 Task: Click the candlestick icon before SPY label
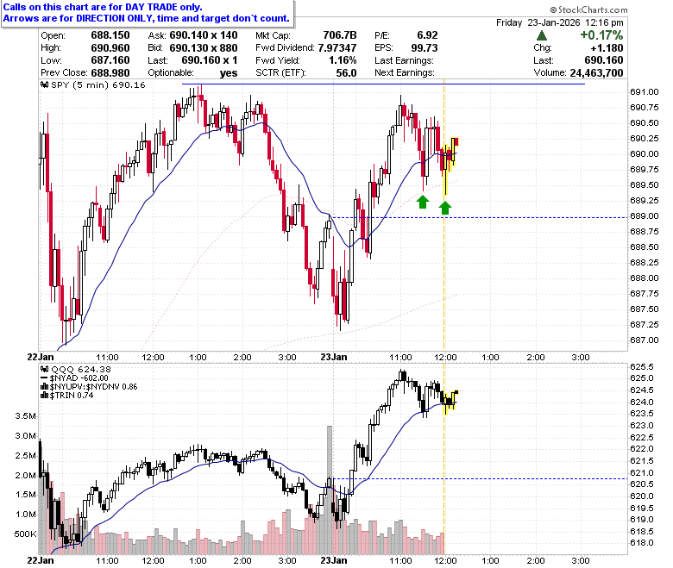coord(44,84)
